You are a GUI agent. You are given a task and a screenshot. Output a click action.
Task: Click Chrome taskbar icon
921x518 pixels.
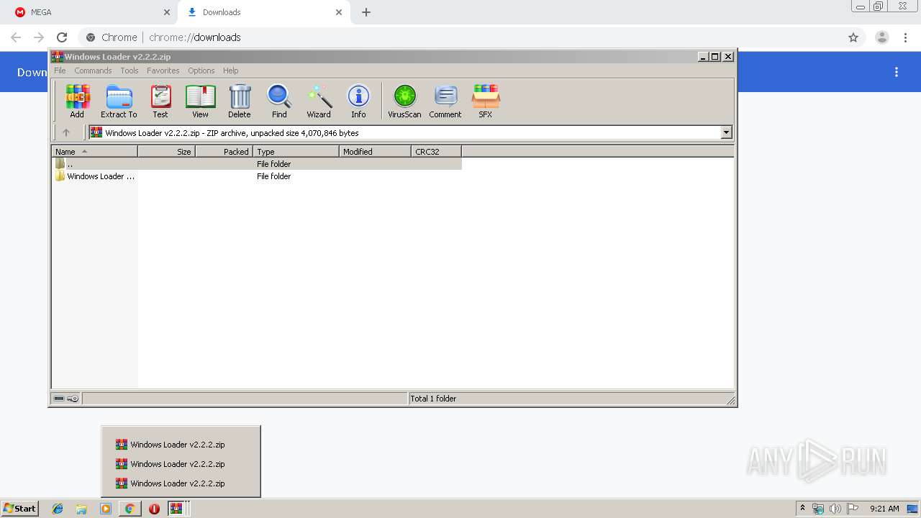click(x=130, y=509)
